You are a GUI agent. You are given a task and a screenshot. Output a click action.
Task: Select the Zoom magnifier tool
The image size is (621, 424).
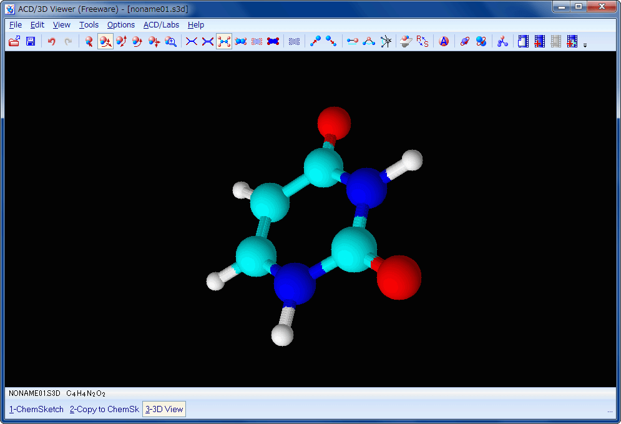(x=170, y=41)
